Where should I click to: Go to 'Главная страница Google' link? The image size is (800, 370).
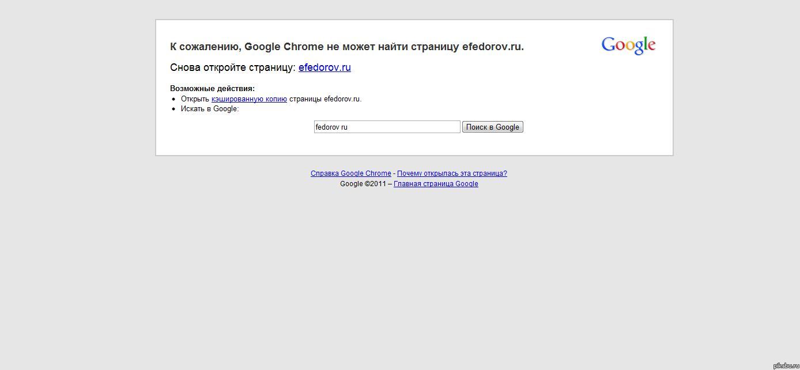(x=436, y=184)
